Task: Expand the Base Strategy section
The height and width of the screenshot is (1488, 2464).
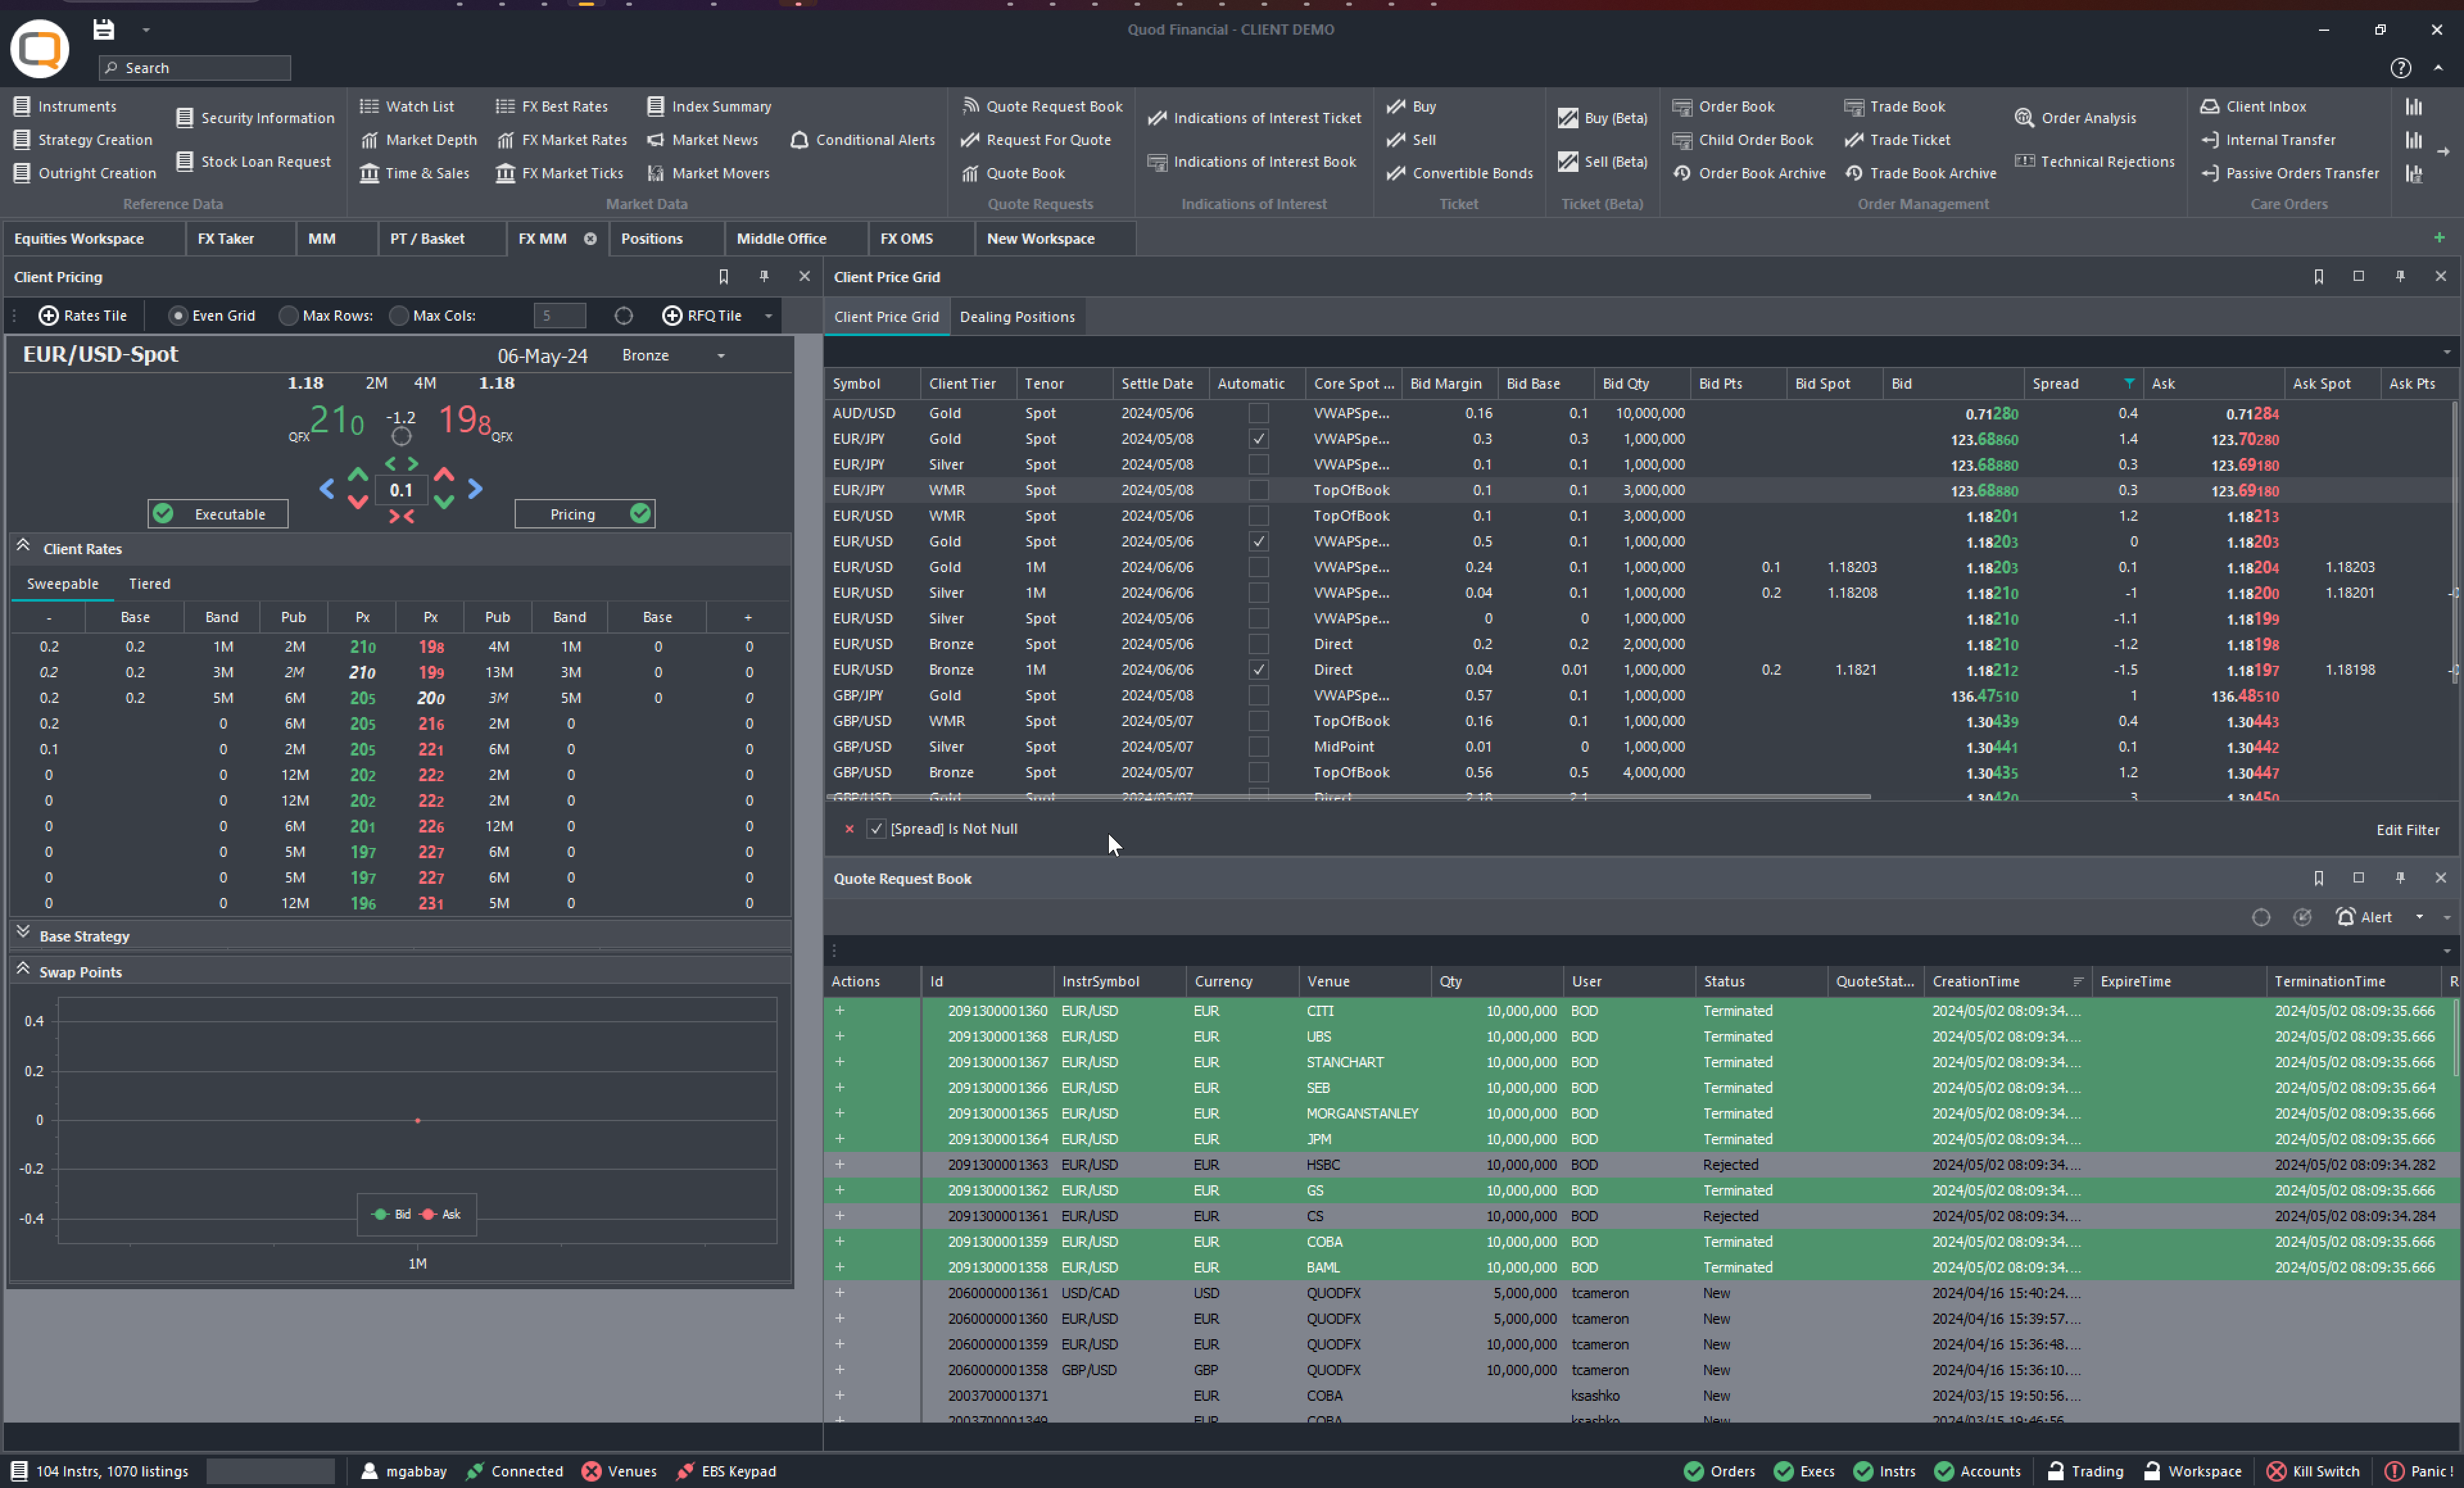Action: 23,933
